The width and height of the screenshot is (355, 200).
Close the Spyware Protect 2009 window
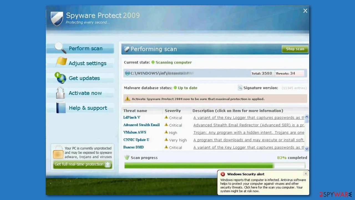[x=305, y=11]
